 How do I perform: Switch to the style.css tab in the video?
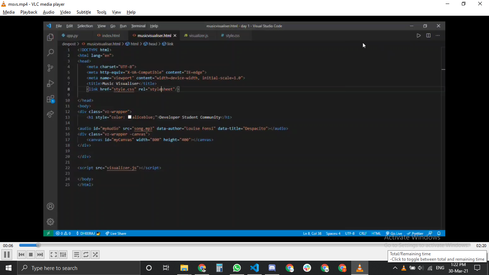pos(232,35)
